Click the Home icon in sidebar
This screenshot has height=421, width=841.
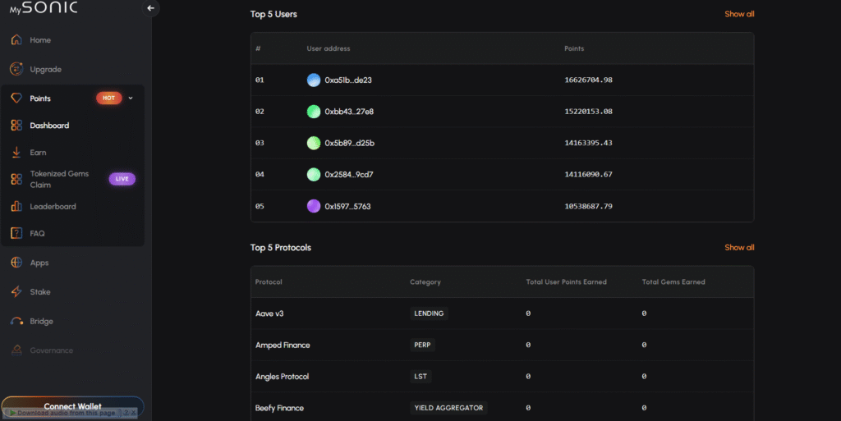(16, 40)
